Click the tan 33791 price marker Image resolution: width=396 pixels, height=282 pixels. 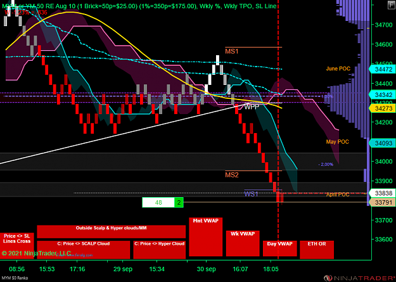(382, 202)
